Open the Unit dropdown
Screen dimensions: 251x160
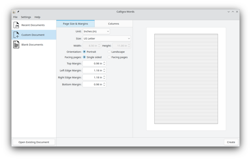coord(96,32)
